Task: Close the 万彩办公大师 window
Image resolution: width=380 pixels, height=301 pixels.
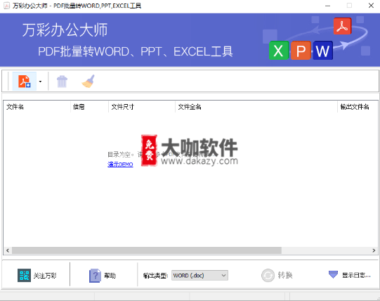Action: click(x=371, y=6)
